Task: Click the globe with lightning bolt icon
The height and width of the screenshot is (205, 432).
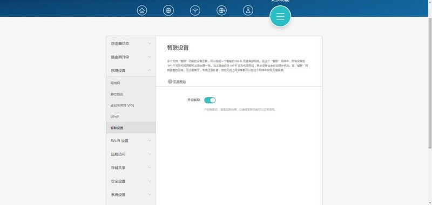Action: coord(221,10)
